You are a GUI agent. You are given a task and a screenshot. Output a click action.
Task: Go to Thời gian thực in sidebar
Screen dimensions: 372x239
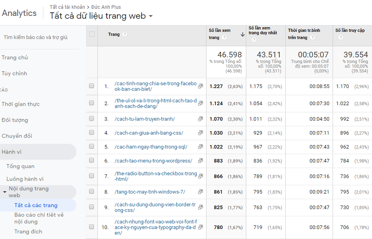21,104
